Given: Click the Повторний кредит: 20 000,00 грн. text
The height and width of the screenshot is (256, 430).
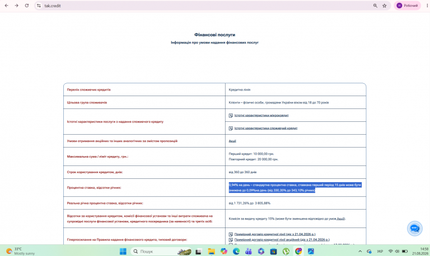Looking at the screenshot, I should 254,159.
